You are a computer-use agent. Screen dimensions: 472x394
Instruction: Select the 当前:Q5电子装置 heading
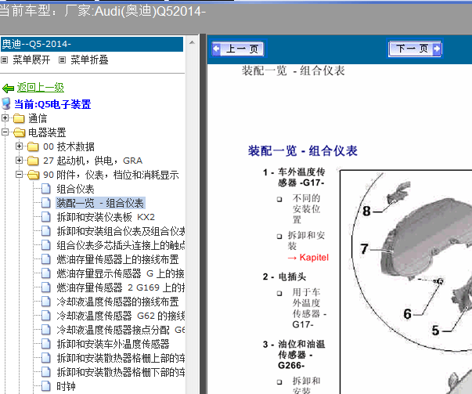pos(52,104)
